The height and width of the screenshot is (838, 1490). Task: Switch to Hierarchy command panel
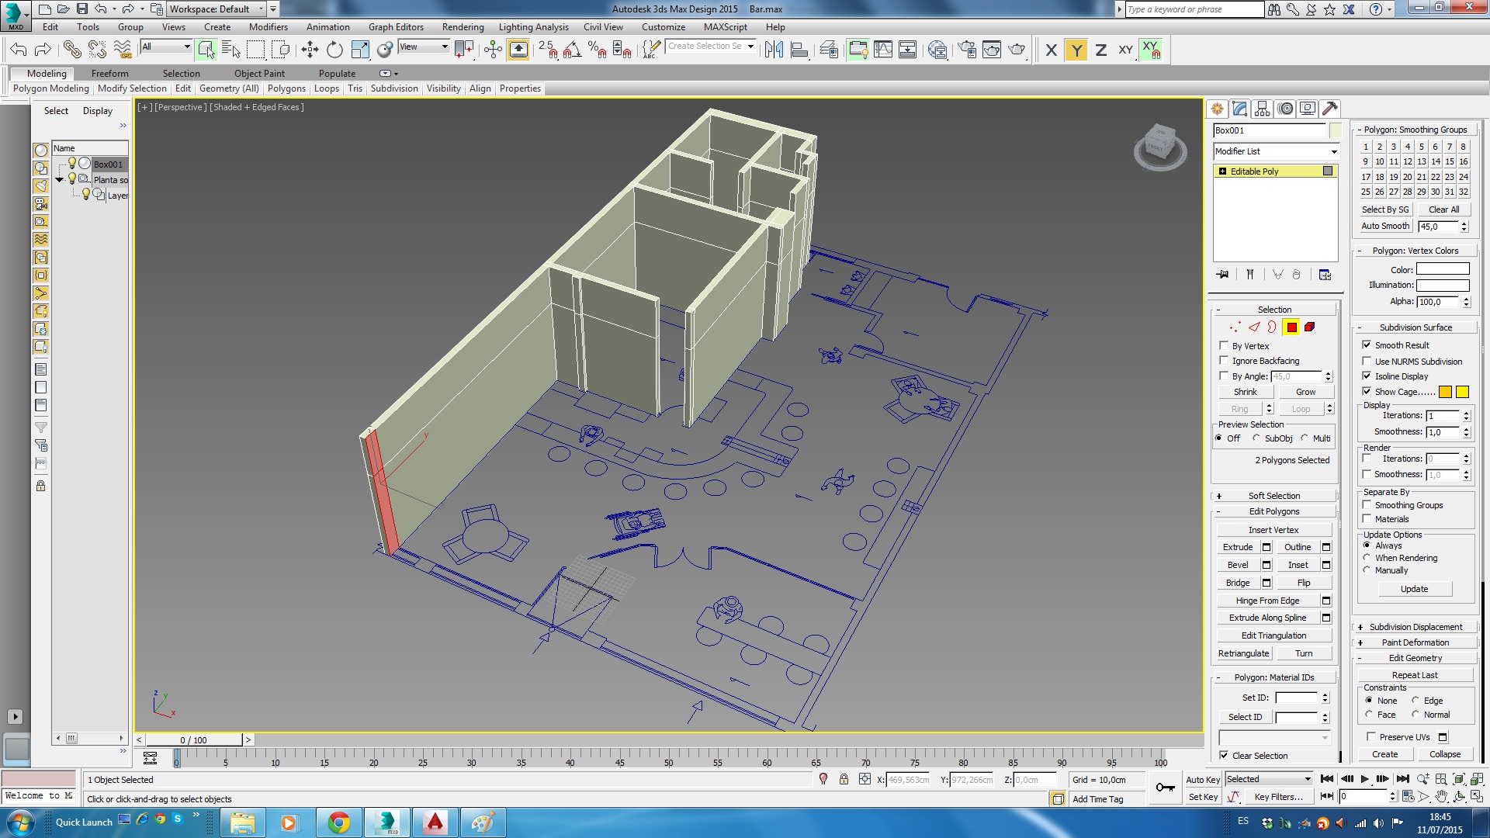(1263, 109)
